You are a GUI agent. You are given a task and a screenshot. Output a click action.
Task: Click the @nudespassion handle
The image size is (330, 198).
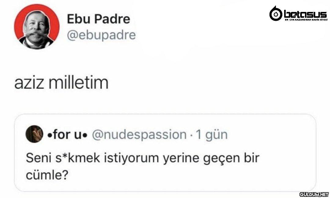click(139, 134)
